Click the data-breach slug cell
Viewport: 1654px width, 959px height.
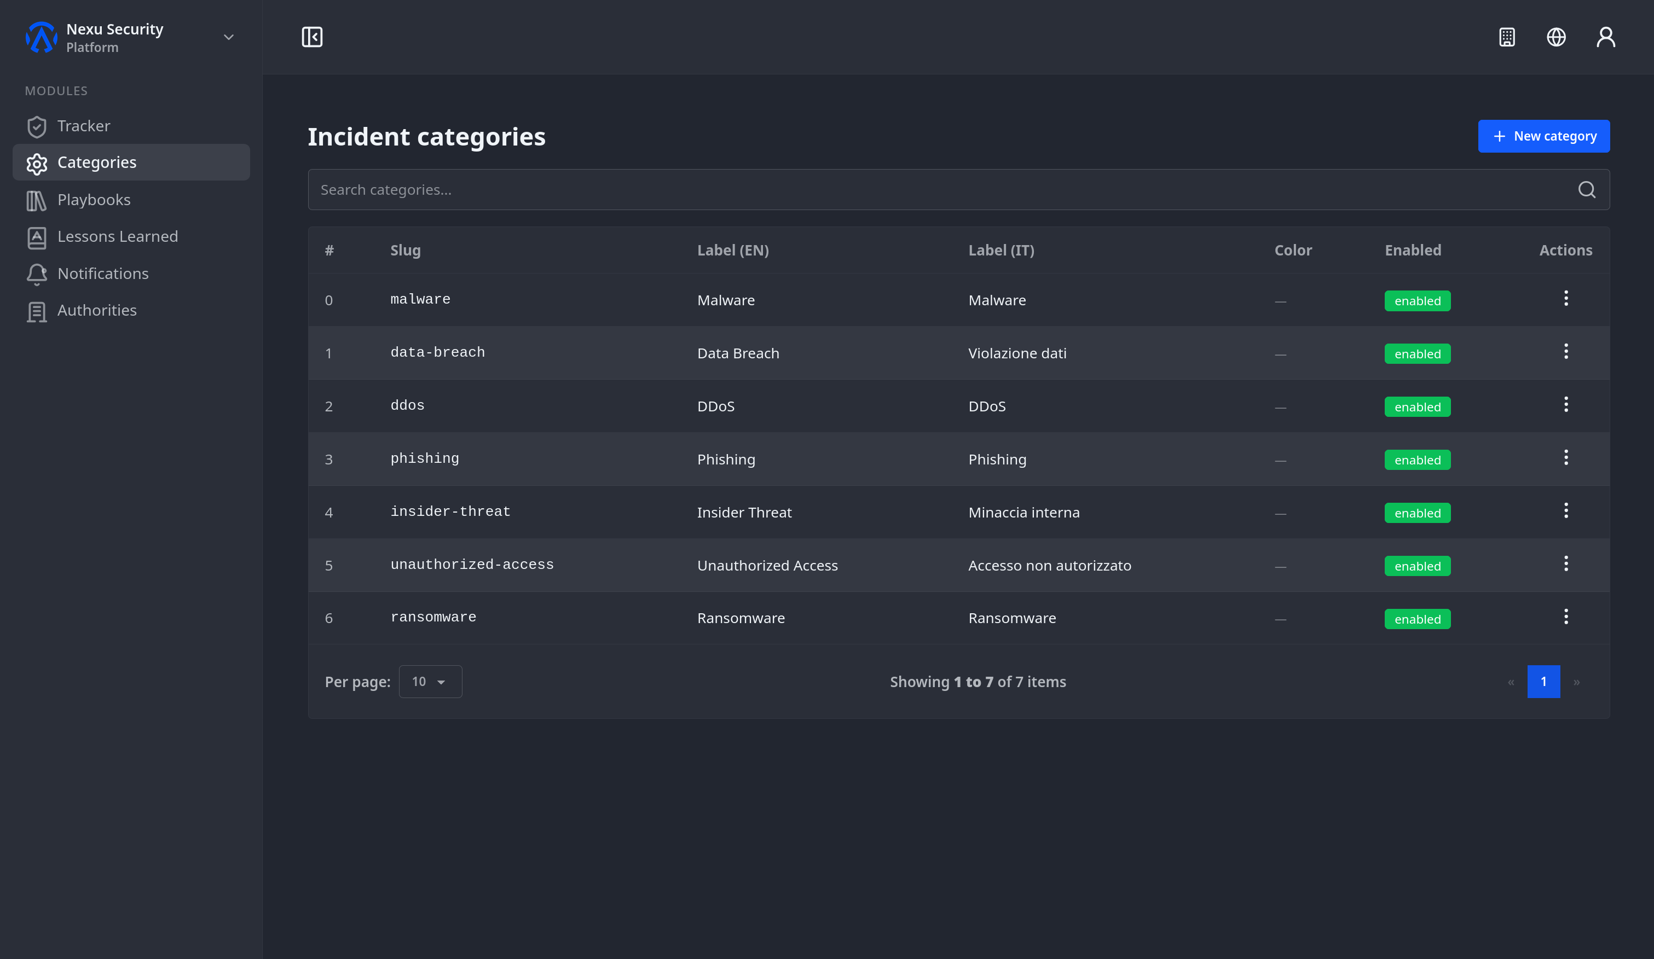(438, 353)
